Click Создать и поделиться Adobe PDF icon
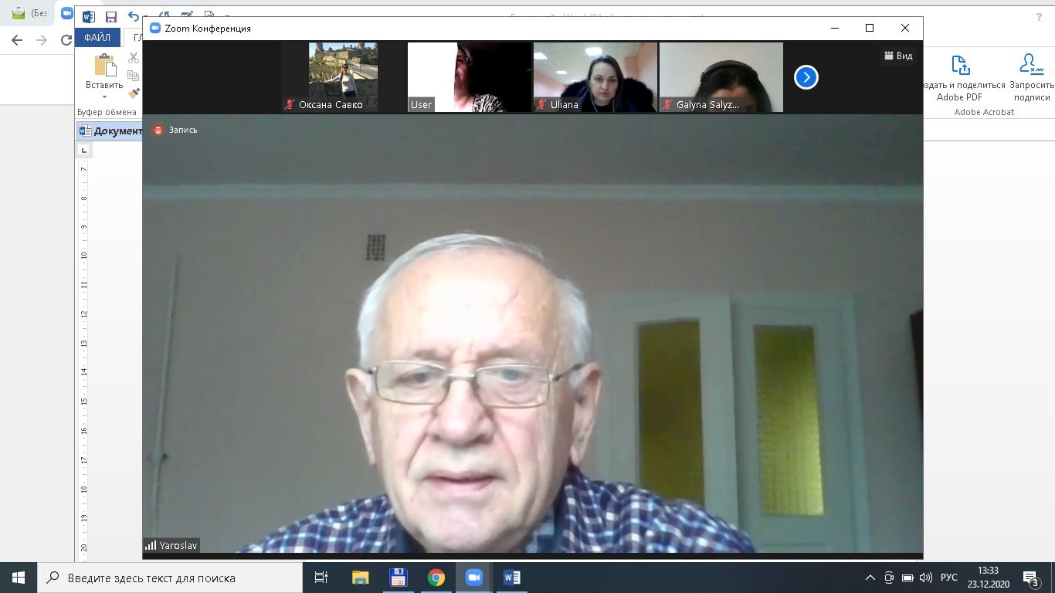 (960, 65)
